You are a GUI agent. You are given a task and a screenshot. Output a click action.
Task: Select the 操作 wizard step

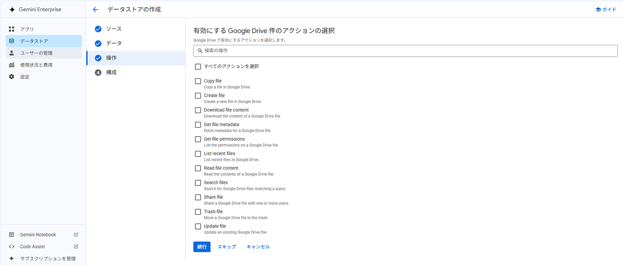tap(136, 58)
